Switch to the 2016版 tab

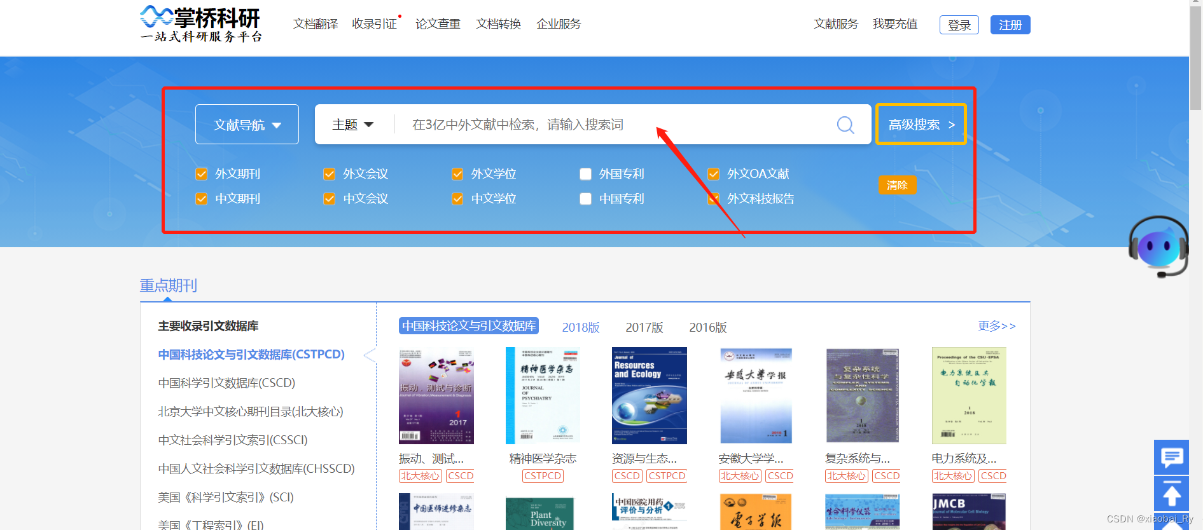pos(708,327)
